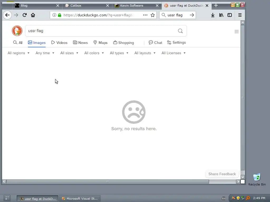Toggle the browser sidebar
Image resolution: width=270 pixels, height=202 pixels.
pyautogui.click(x=230, y=15)
